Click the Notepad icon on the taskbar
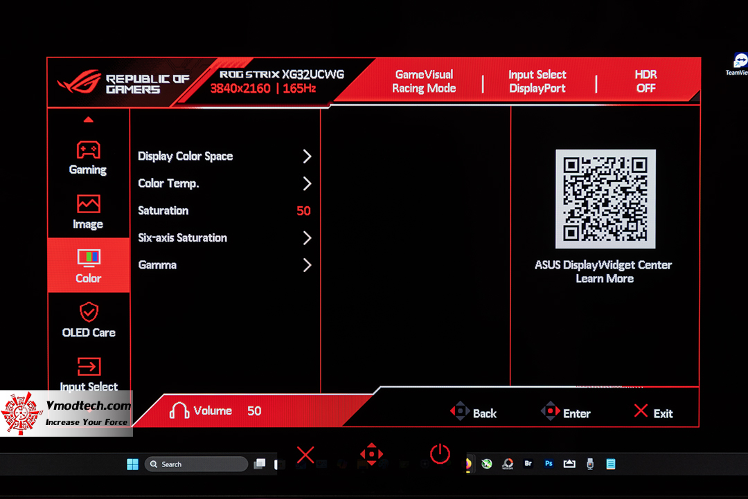This screenshot has width=748, height=499. [x=611, y=464]
